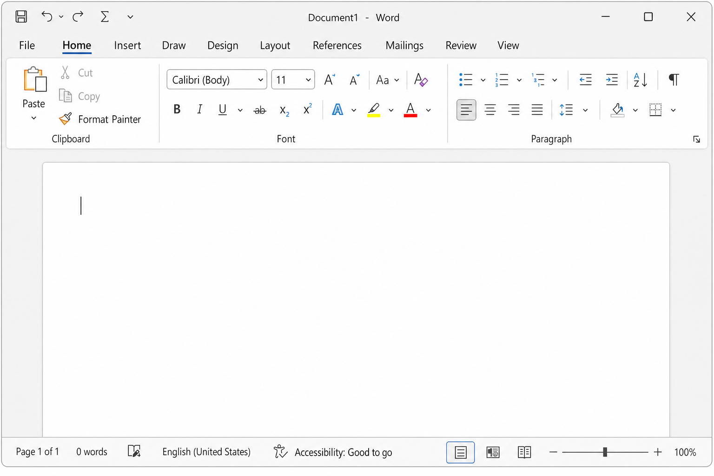
Task: Open the File tab
Action: pyautogui.click(x=27, y=46)
